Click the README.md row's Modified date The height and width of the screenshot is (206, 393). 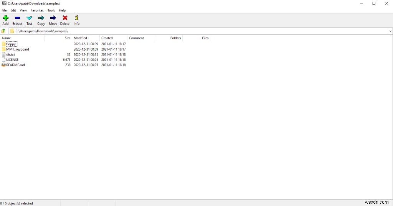[x=86, y=65]
